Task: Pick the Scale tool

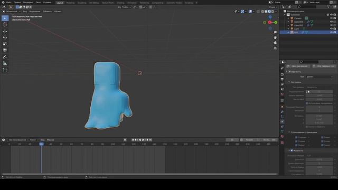Action: click(5, 44)
